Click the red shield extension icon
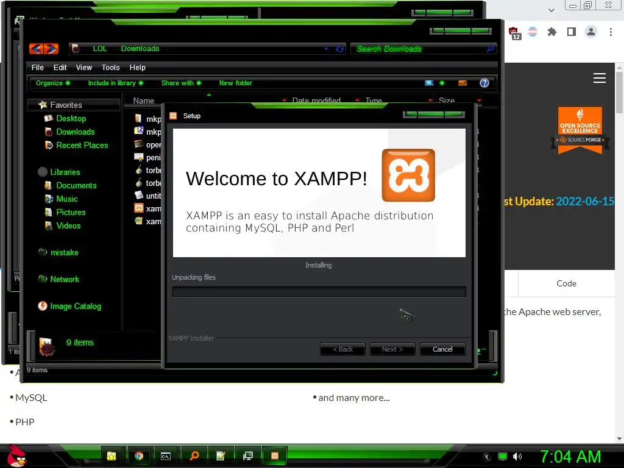 coord(514,32)
